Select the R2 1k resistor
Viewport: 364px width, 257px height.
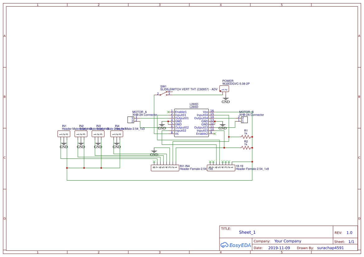point(246,148)
